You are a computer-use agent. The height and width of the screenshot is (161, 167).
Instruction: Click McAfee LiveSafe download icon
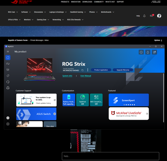[147, 113]
